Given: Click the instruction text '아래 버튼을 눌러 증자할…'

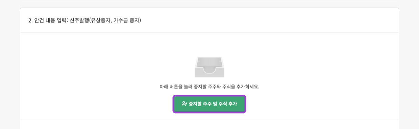Looking at the screenshot, I should click(x=209, y=87).
